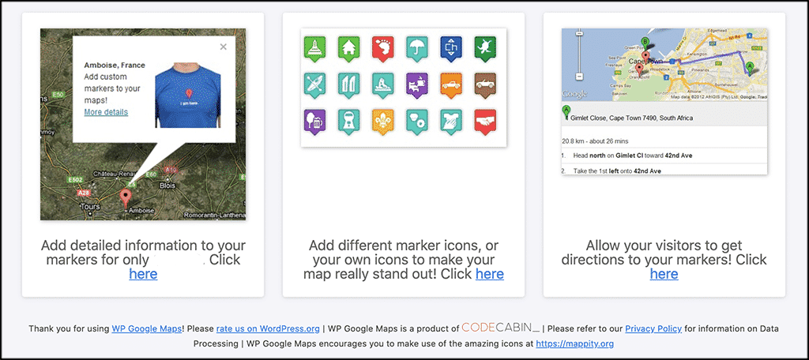This screenshot has width=809, height=360.
Task: Click "Amboise, France" heading in popup
Action: click(x=115, y=66)
